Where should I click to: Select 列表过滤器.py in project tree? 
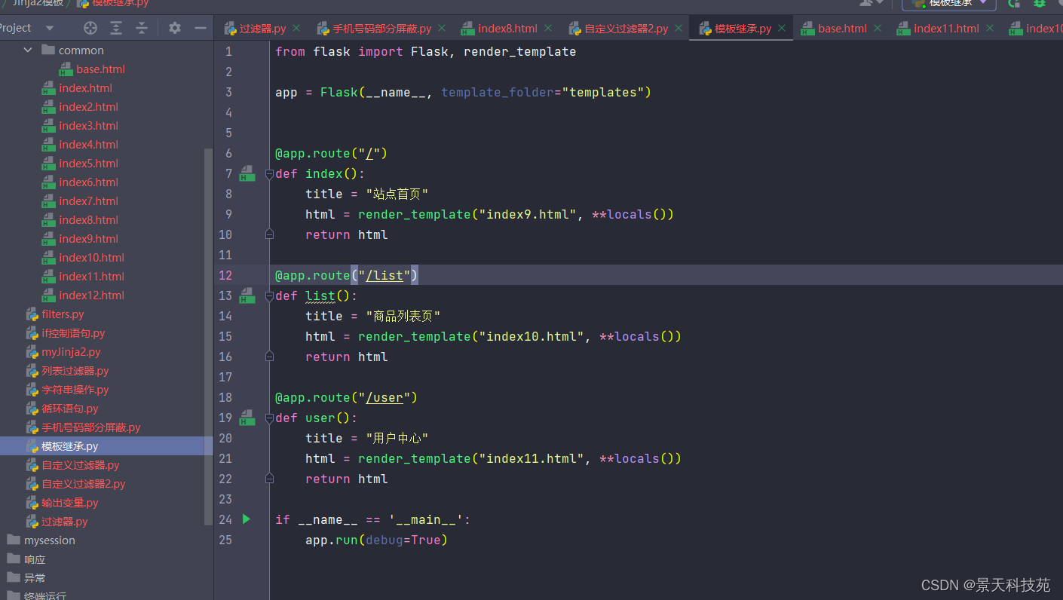point(75,371)
